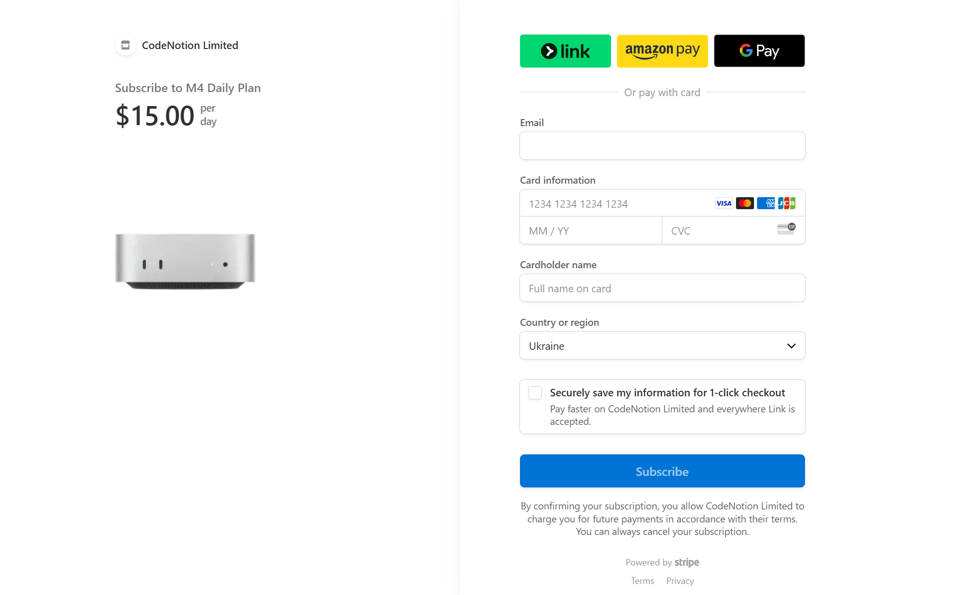The width and height of the screenshot is (956, 595).
Task: Pay with the green Link button
Action: click(565, 51)
